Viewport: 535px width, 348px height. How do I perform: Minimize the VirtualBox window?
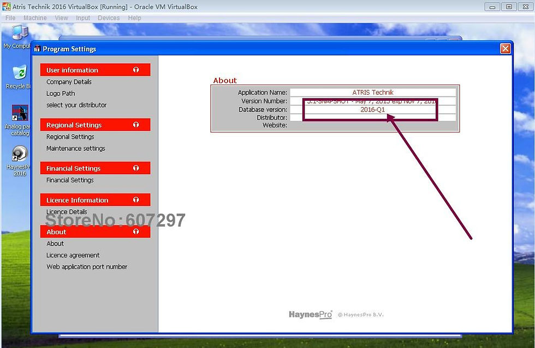(492, 7)
